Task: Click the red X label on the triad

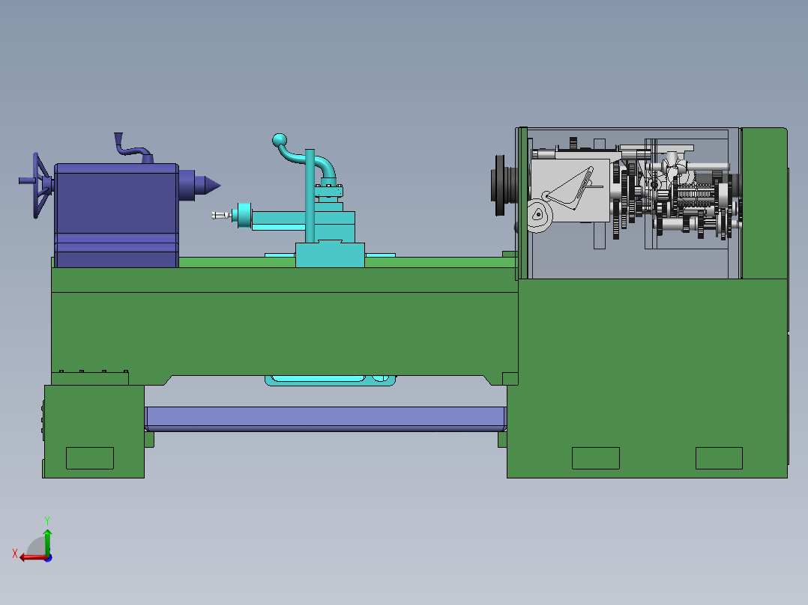Action: click(15, 554)
